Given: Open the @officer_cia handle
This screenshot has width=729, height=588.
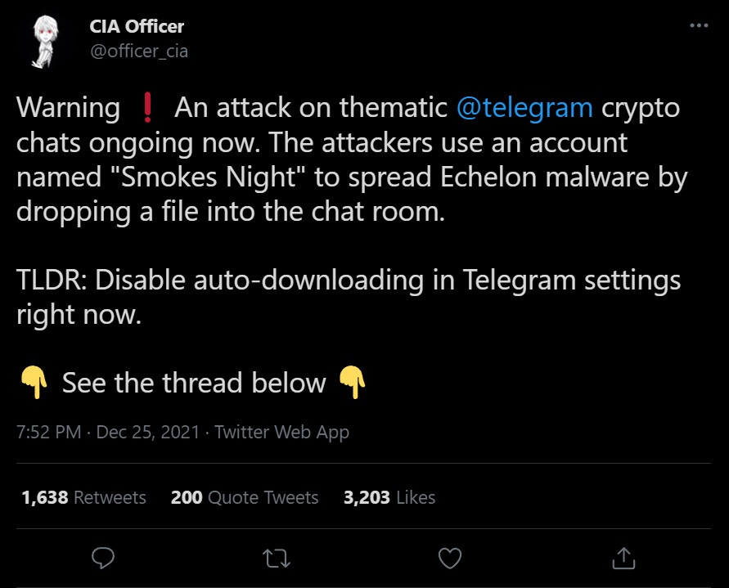Looking at the screenshot, I should tap(137, 51).
